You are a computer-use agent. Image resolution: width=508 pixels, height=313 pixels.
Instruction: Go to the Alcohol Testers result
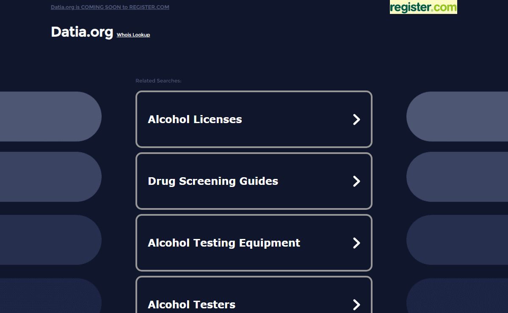[254, 295]
